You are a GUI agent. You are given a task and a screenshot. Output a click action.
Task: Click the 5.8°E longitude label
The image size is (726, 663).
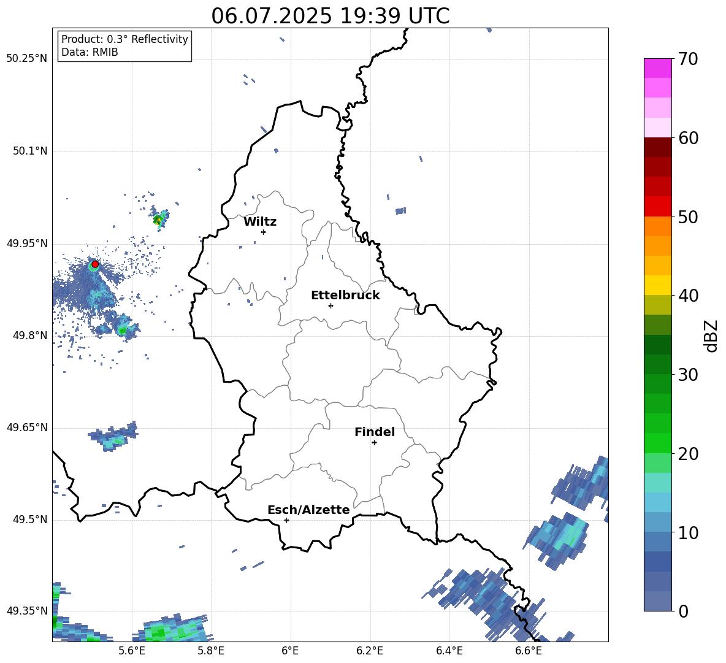pyautogui.click(x=211, y=651)
